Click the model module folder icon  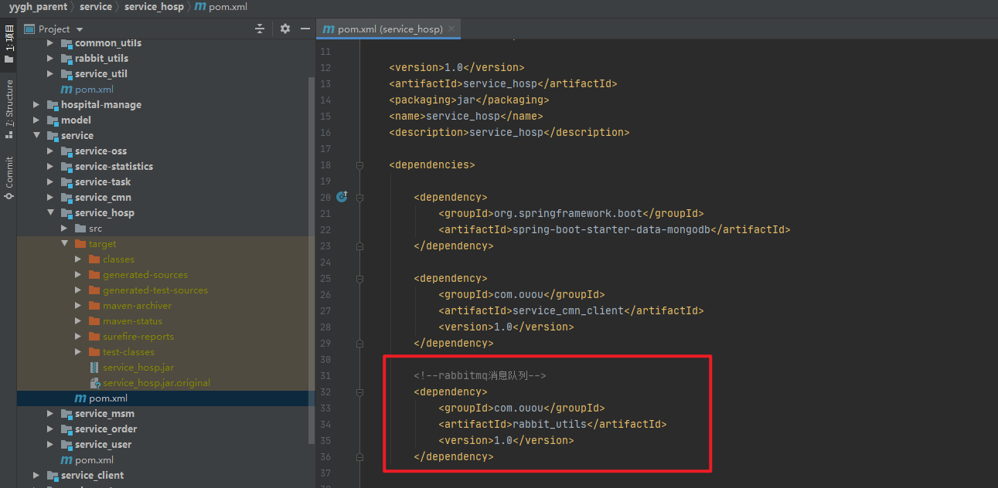point(53,120)
